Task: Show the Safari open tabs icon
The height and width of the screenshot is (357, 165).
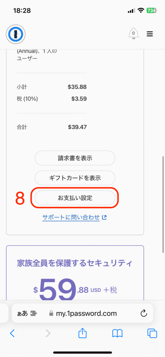Action: point(152,334)
